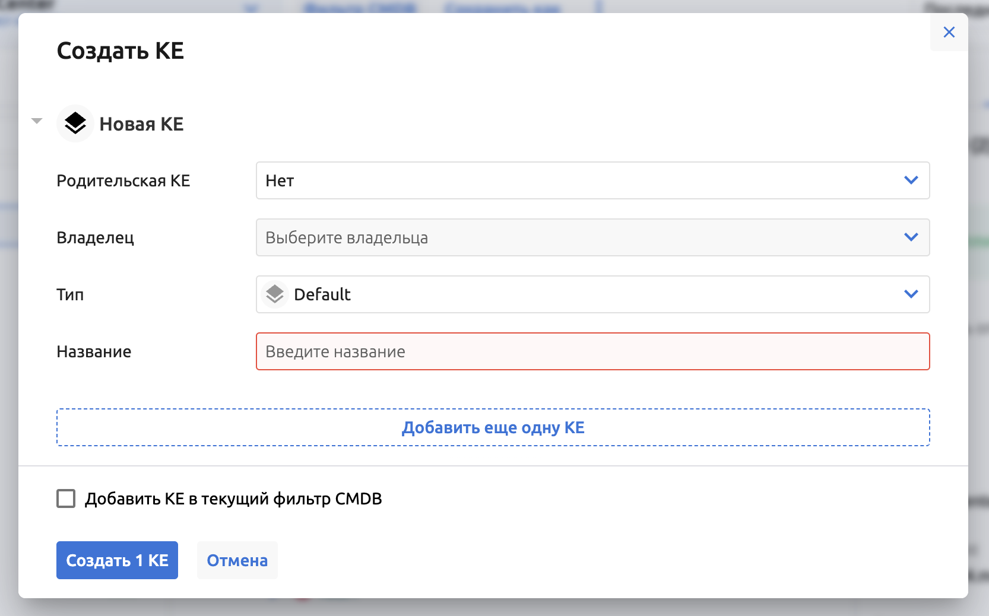Viewport: 989px width, 616px height.
Task: Cancel the dialog with Отмена
Action: pos(237,560)
